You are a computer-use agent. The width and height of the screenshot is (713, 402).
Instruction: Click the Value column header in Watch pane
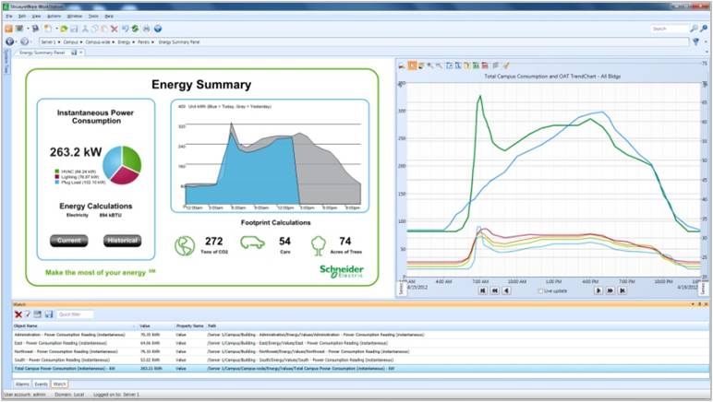(156, 325)
